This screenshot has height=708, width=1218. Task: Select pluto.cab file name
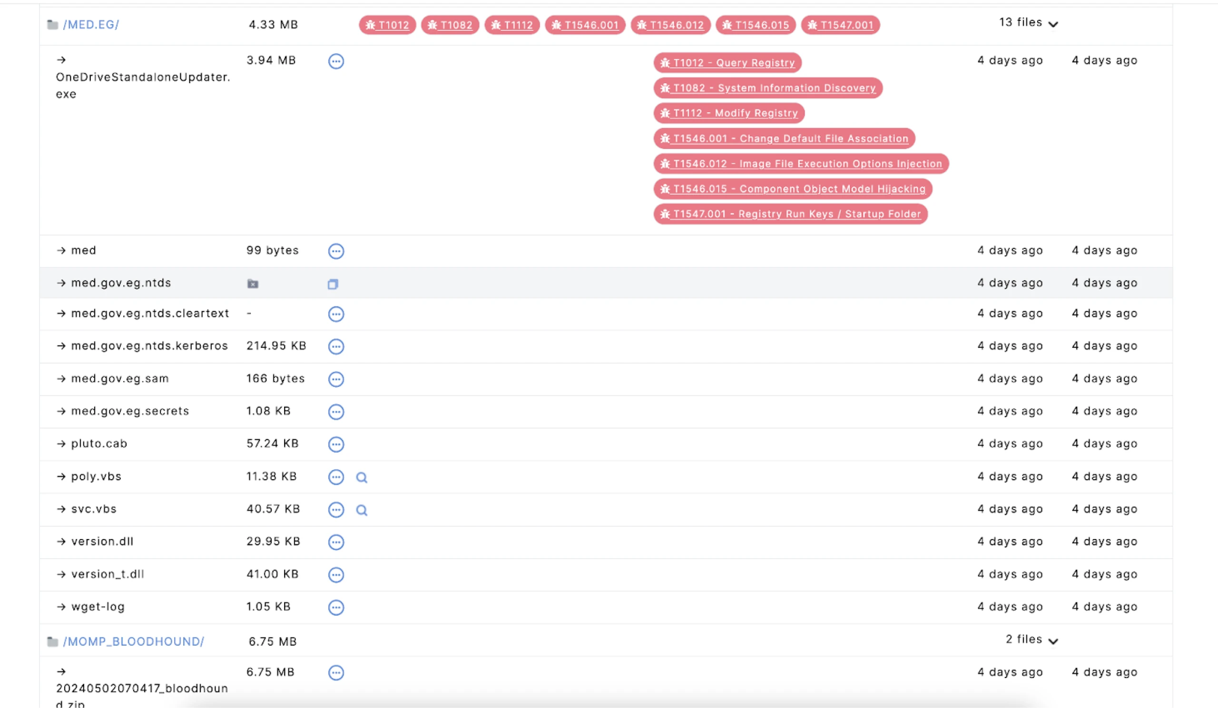tap(99, 443)
